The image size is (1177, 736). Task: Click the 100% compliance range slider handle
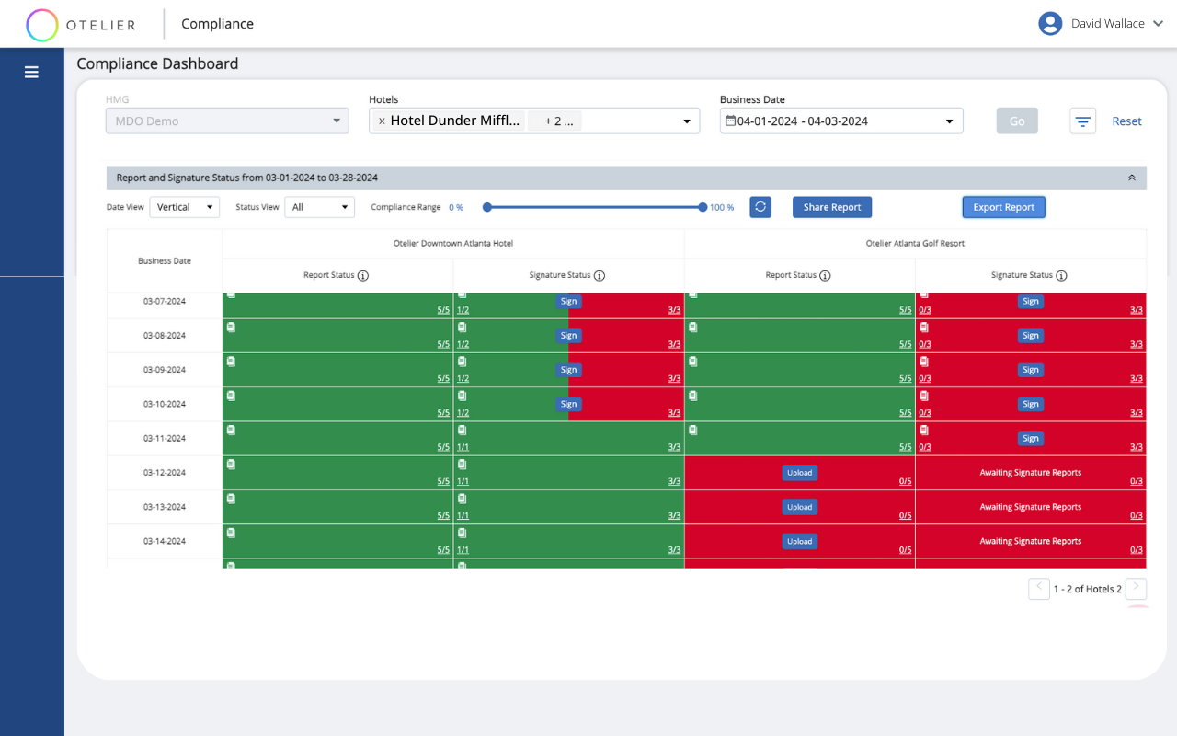pyautogui.click(x=703, y=207)
